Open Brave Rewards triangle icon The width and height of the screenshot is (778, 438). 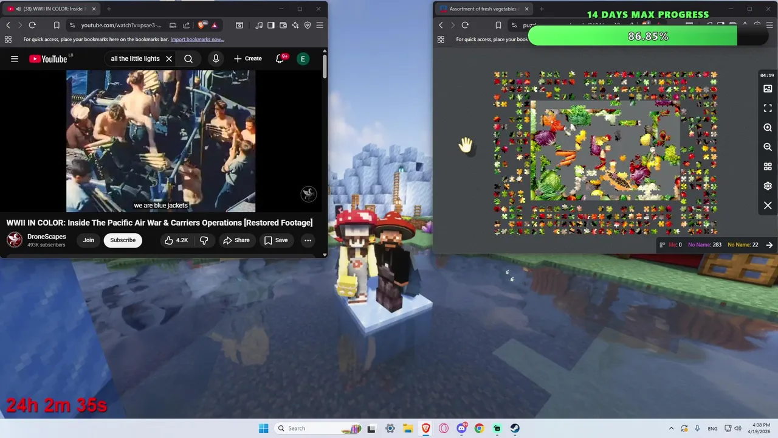[215, 25]
